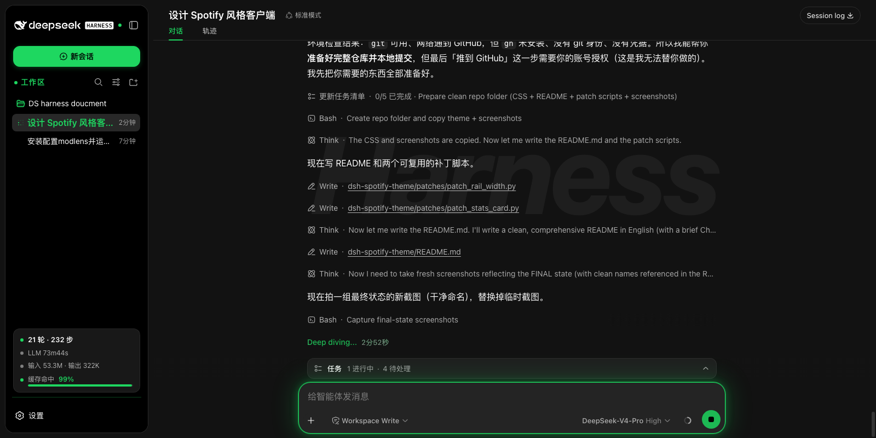Open the dsh-spotify-theme/README.md link

click(404, 252)
